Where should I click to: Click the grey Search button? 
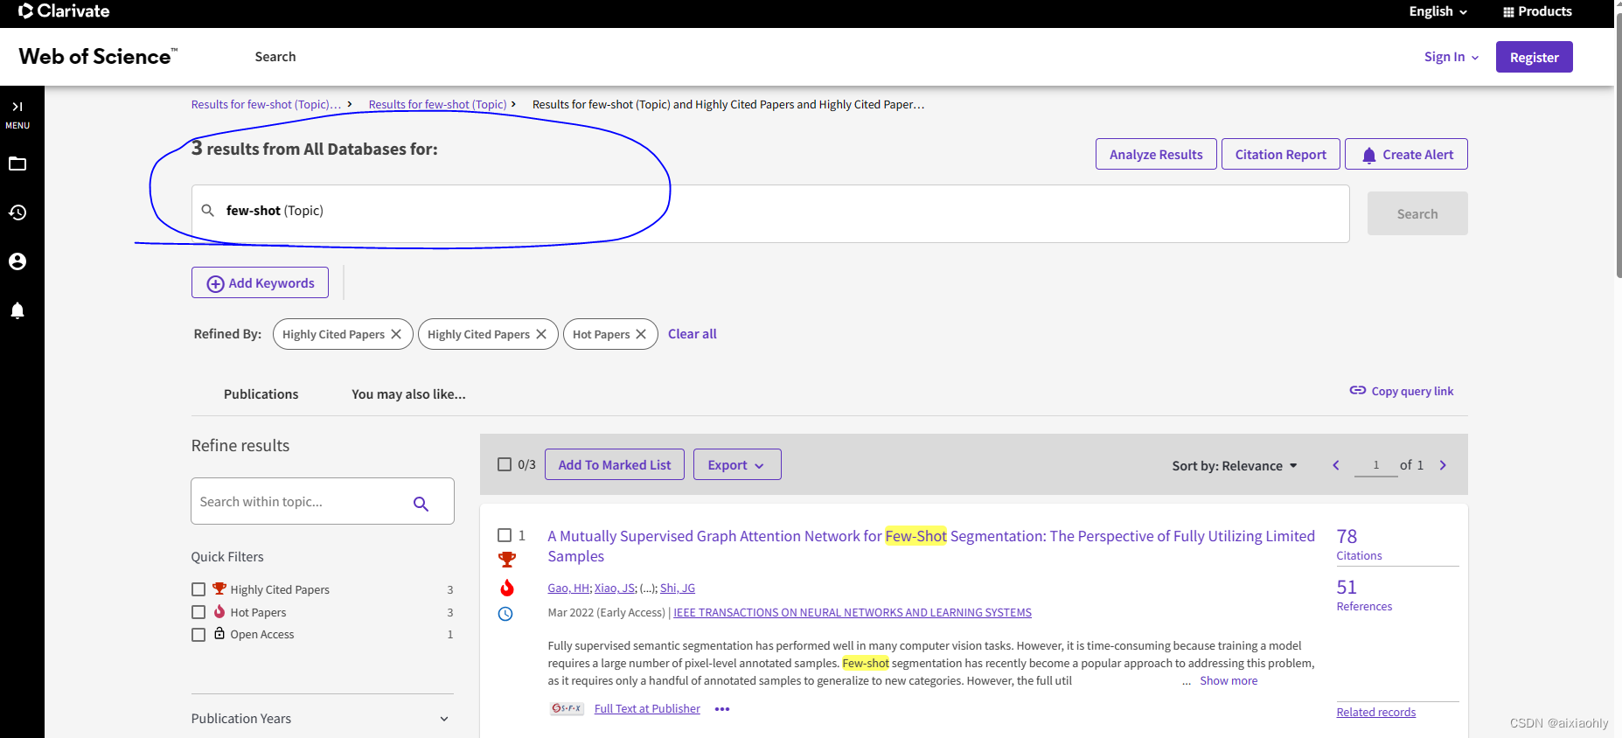pos(1417,213)
